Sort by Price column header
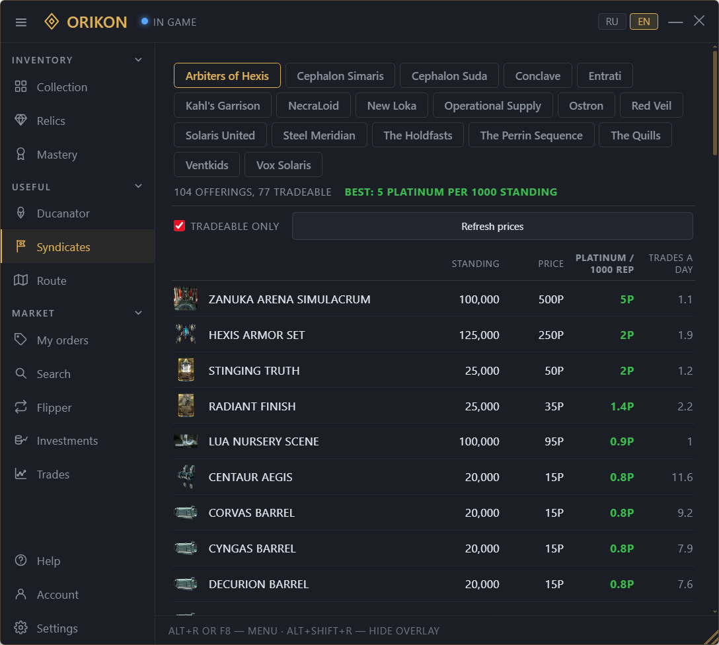The image size is (719, 645). pos(550,264)
